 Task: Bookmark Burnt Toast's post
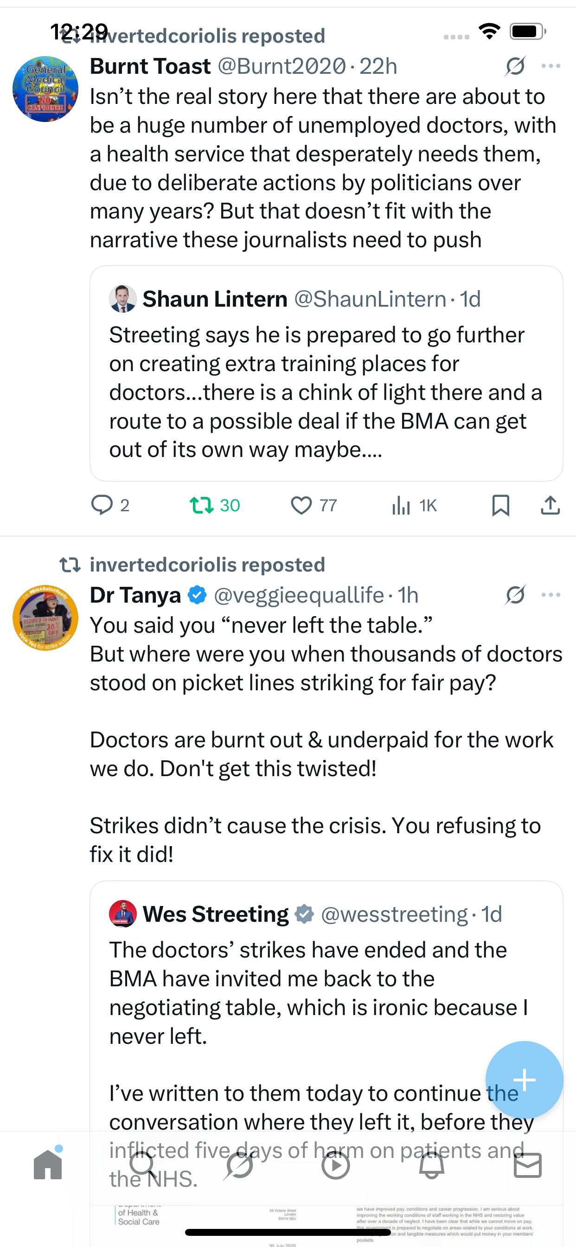tap(500, 505)
